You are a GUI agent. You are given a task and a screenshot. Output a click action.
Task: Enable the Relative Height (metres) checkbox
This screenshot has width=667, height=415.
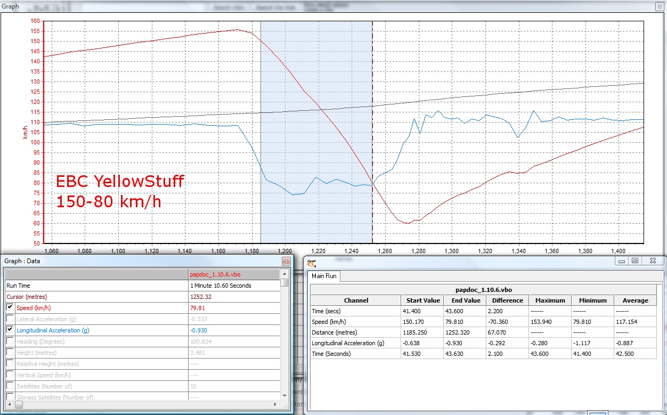(10, 363)
